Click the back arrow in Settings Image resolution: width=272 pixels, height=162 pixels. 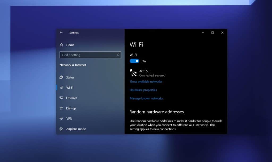pyautogui.click(x=61, y=32)
